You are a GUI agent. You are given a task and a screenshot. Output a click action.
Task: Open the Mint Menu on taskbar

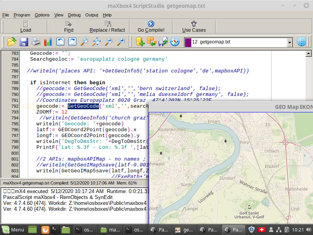(13, 230)
